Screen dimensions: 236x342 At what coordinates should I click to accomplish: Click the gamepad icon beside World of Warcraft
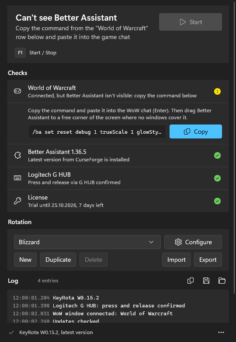(x=17, y=91)
